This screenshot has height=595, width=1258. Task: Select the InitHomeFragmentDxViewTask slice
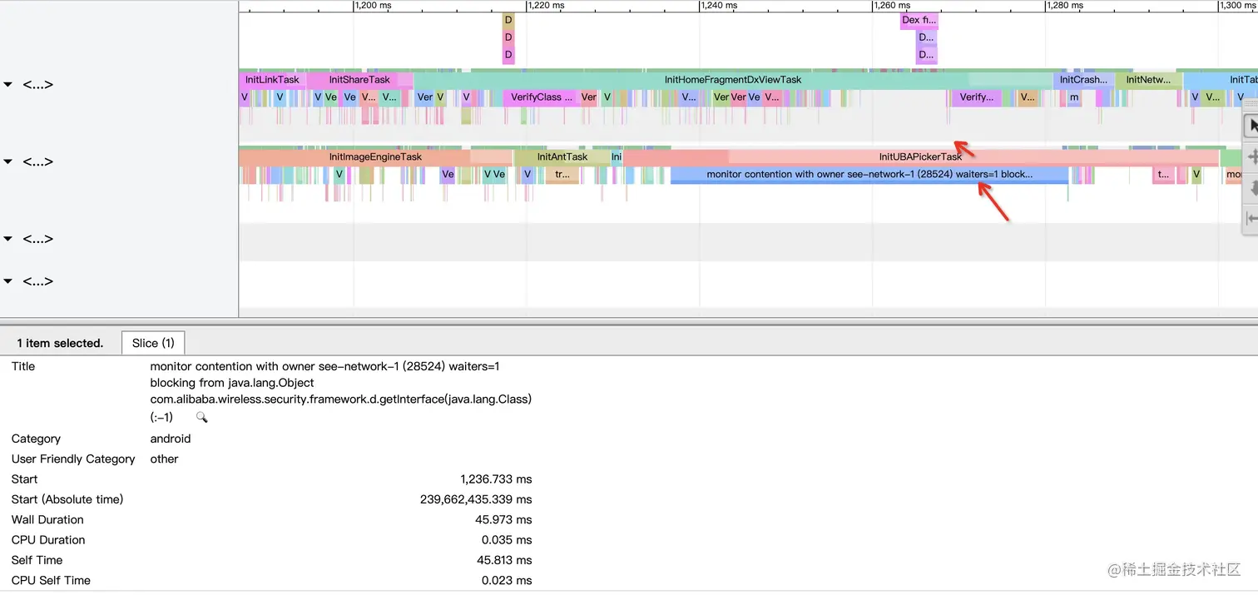pyautogui.click(x=732, y=80)
